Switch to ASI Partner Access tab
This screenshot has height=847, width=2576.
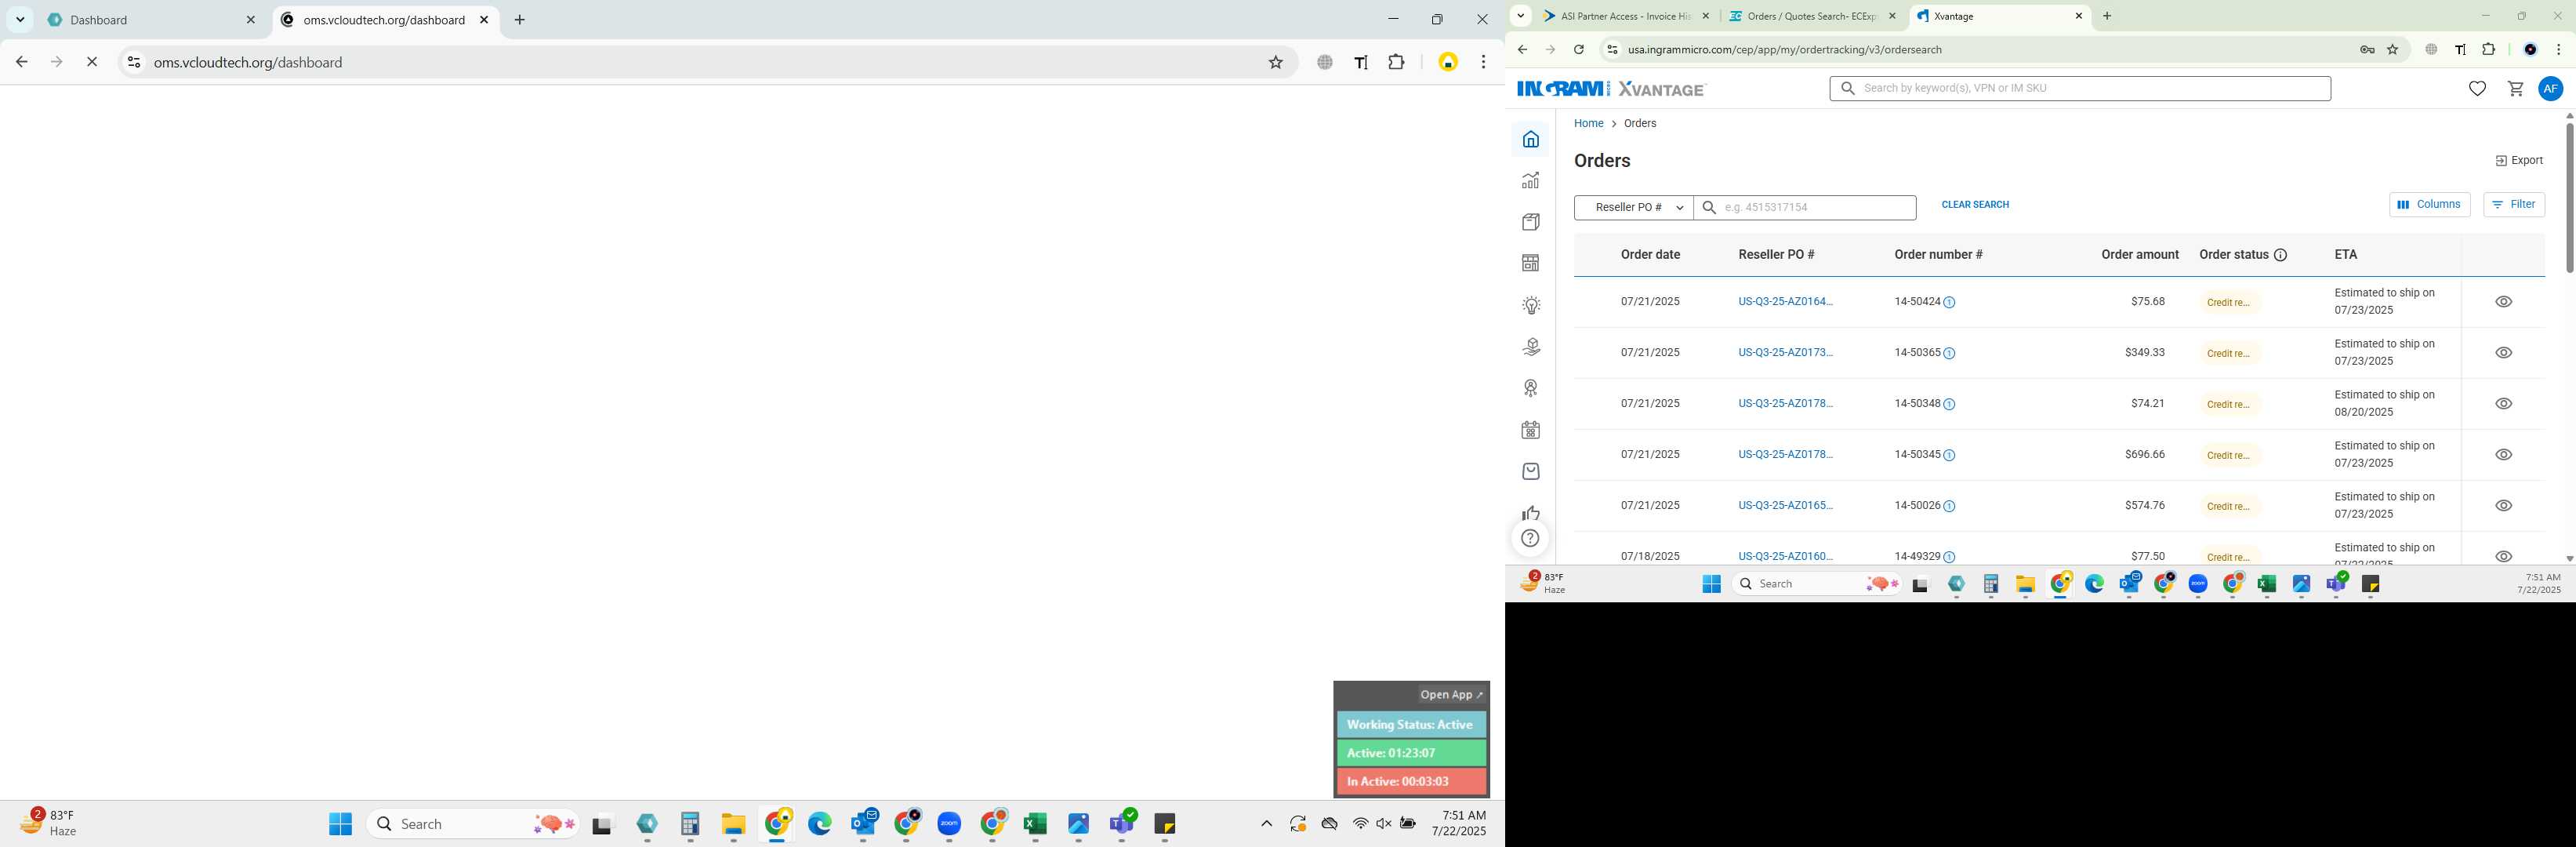click(x=1626, y=16)
